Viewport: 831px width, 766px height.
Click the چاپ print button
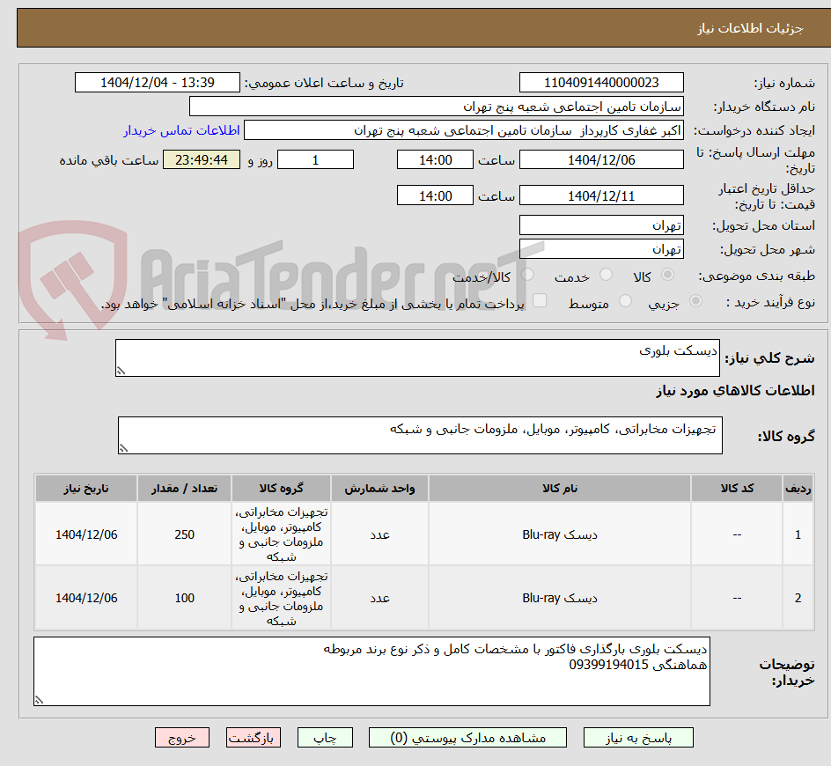click(x=325, y=738)
